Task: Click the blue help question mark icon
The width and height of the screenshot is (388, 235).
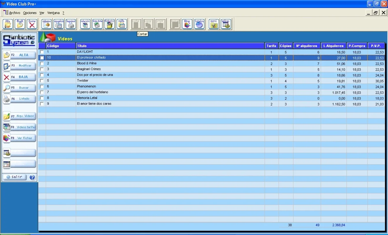Action: [x=32, y=177]
